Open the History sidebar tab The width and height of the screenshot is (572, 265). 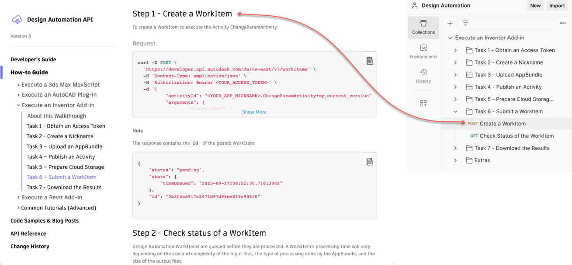pyautogui.click(x=423, y=76)
